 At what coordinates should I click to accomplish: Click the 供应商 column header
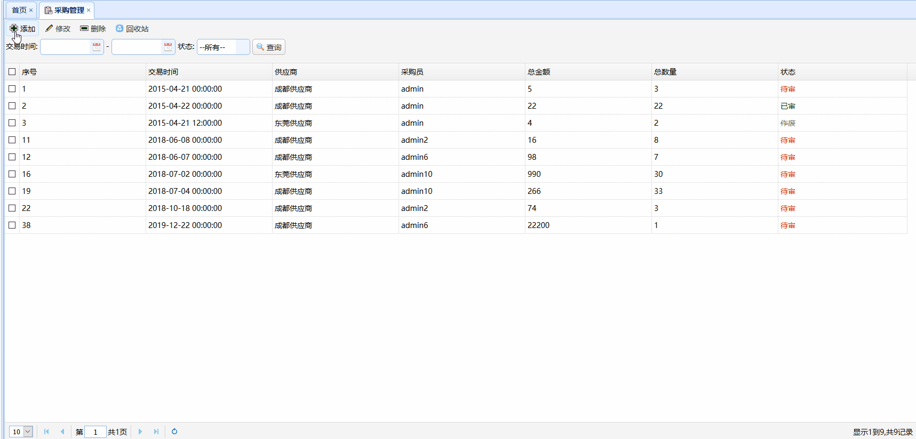coord(336,72)
